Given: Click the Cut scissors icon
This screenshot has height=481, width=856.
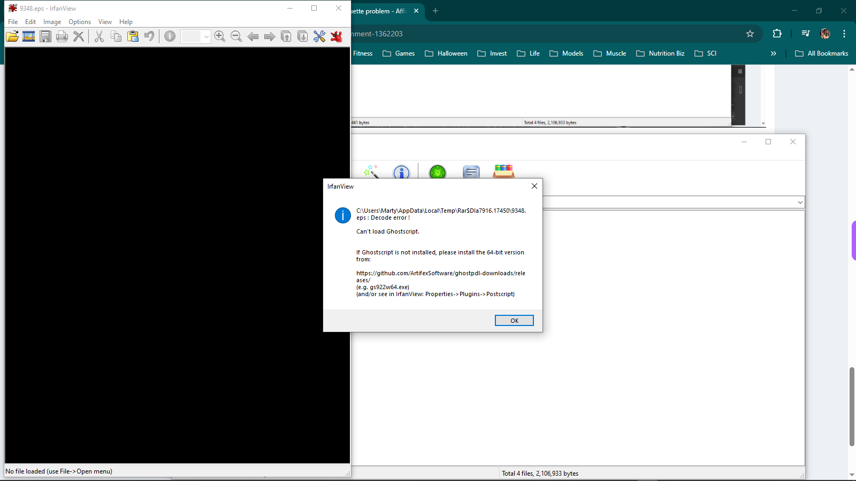Looking at the screenshot, I should 99,36.
